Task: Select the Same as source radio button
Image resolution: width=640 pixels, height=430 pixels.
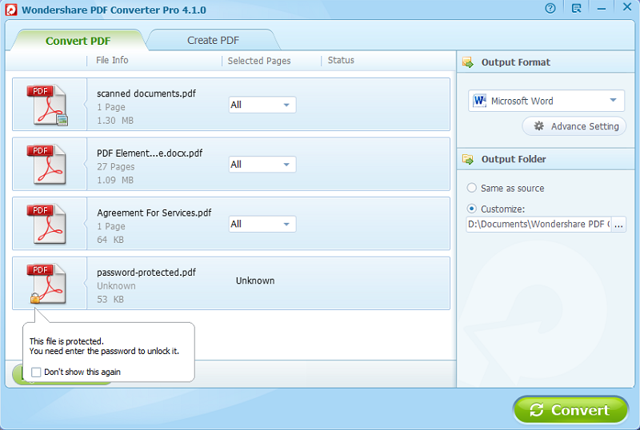Action: coord(471,188)
